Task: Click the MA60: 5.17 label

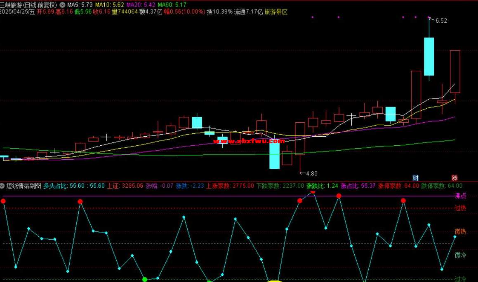Action: 172,5
